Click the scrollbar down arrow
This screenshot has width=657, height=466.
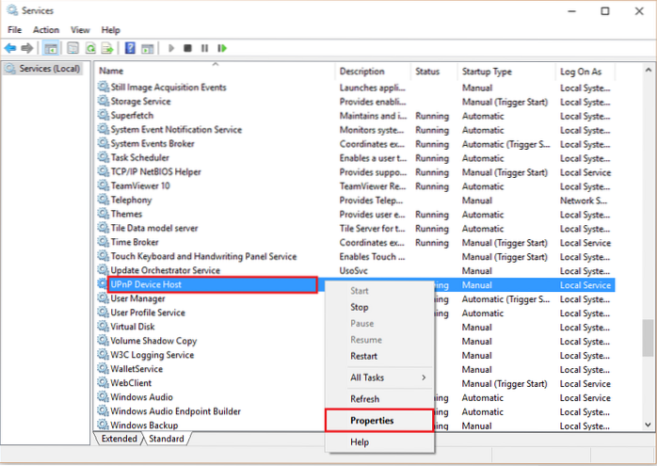648,425
